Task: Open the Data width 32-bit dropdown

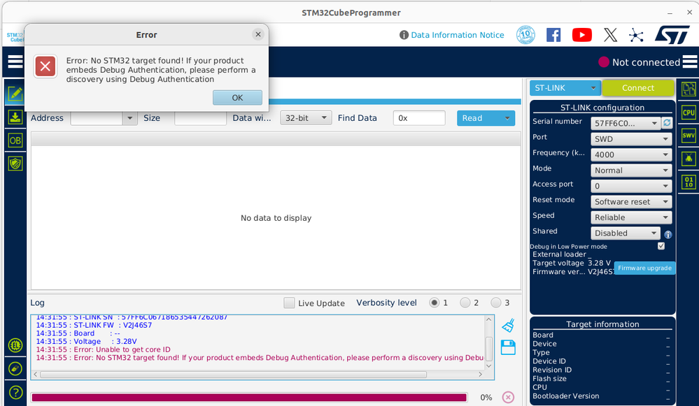Action: tap(306, 118)
